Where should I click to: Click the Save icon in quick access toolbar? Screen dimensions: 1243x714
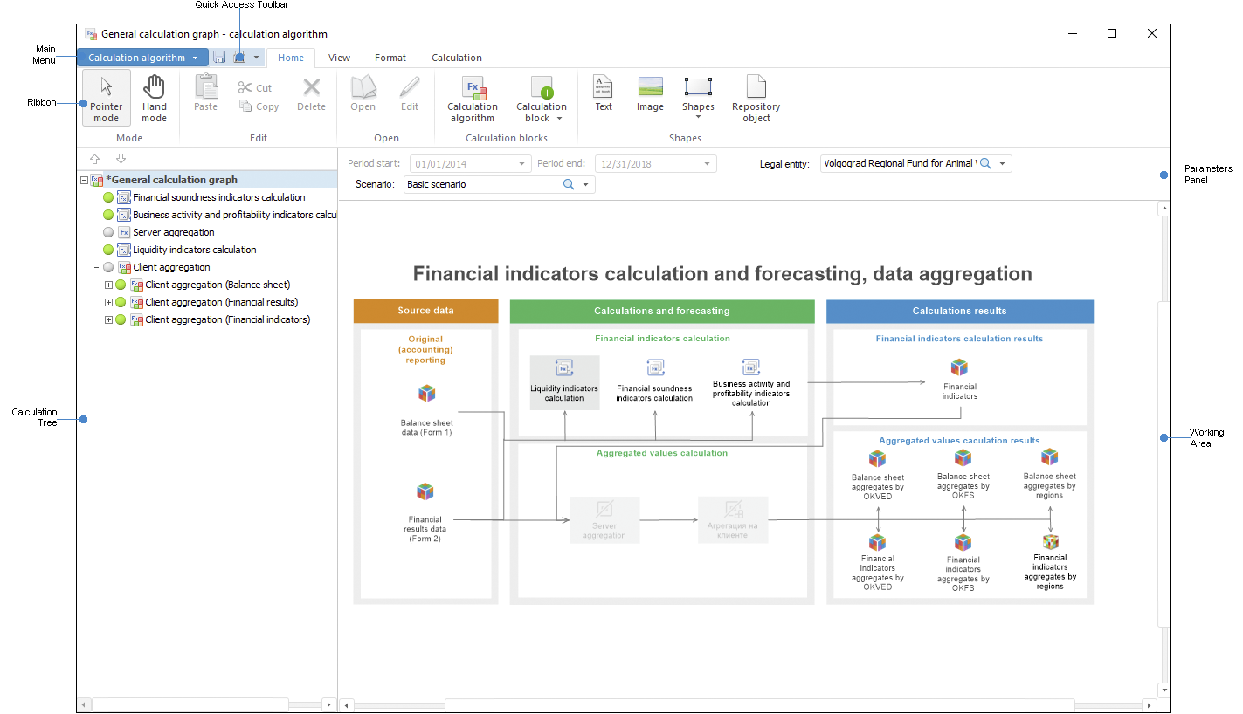click(x=219, y=58)
